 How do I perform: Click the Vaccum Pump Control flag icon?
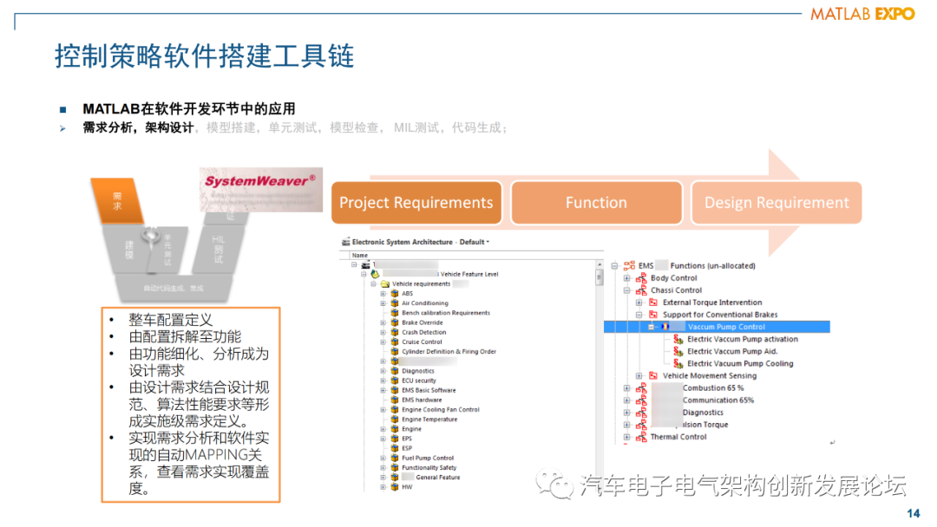click(x=665, y=327)
